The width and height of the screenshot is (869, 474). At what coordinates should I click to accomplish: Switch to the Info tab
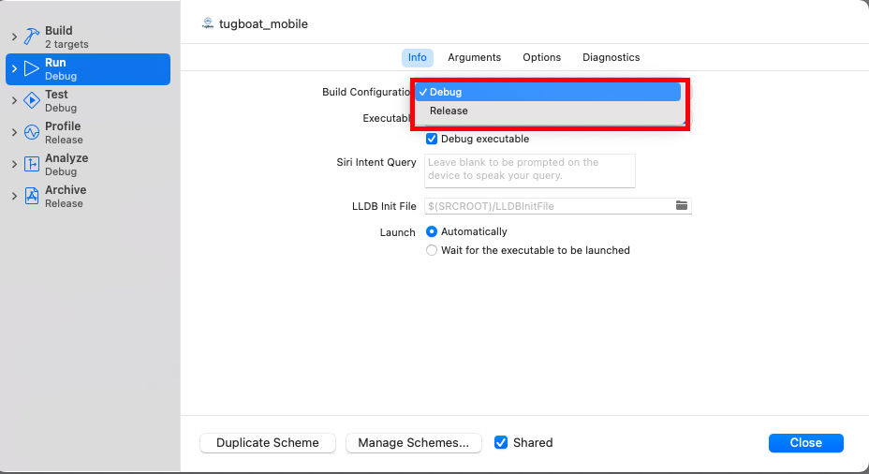coord(418,57)
